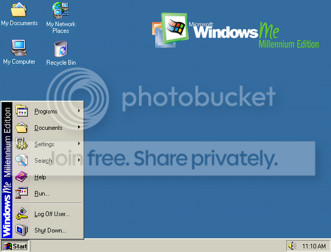The width and height of the screenshot is (331, 252).
Task: Click the Recycle Bin icon label
Action: tap(61, 63)
